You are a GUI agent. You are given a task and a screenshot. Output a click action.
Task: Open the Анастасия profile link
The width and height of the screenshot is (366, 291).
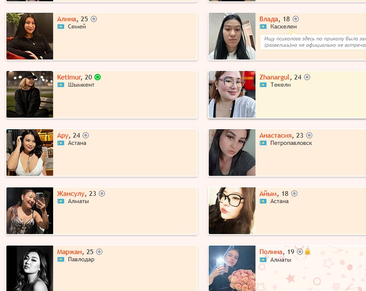275,136
